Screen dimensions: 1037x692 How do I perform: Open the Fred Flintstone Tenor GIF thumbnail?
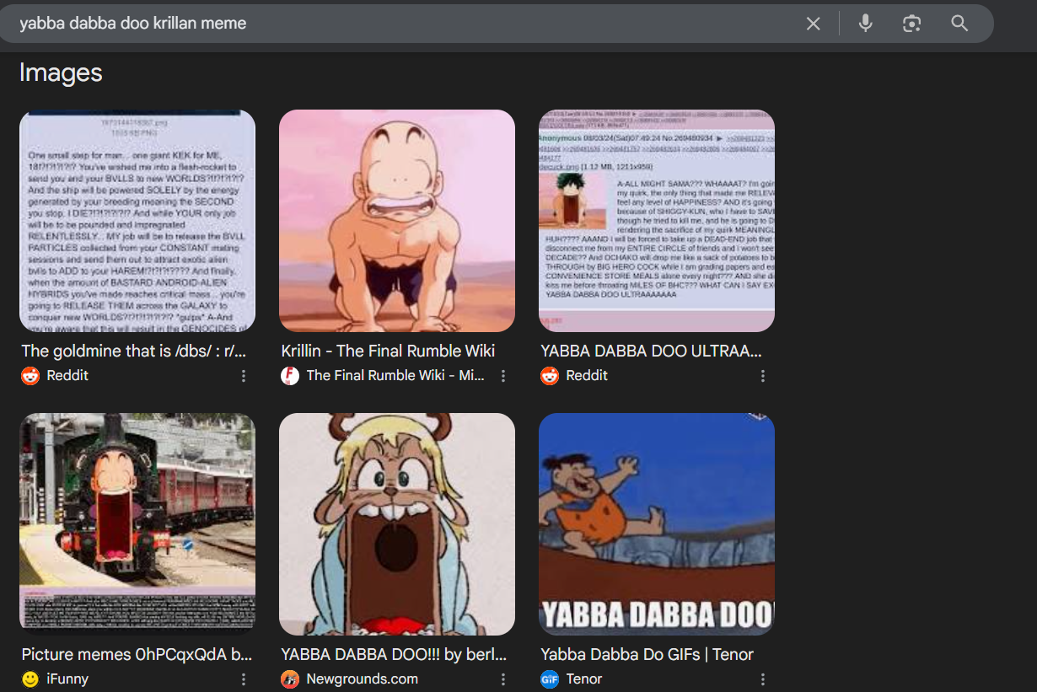point(657,523)
